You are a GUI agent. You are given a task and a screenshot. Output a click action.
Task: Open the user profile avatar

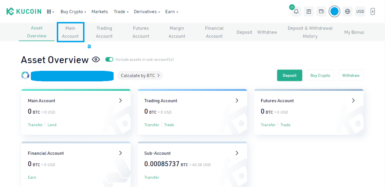pos(334,12)
